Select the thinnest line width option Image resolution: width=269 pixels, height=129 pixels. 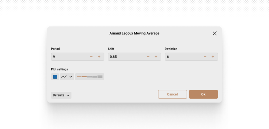click(x=79, y=77)
